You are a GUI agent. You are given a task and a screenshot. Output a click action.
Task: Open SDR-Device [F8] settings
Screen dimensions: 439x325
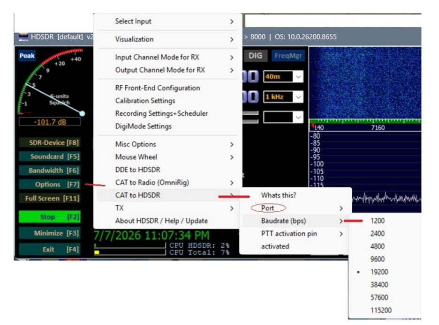(50, 142)
